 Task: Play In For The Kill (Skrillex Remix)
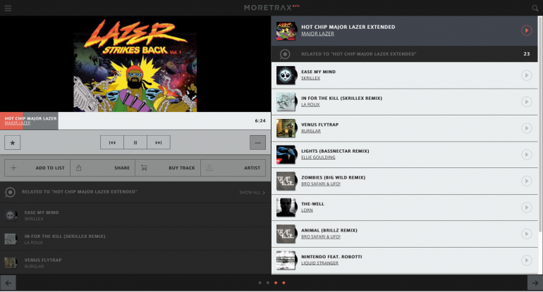tap(526, 101)
